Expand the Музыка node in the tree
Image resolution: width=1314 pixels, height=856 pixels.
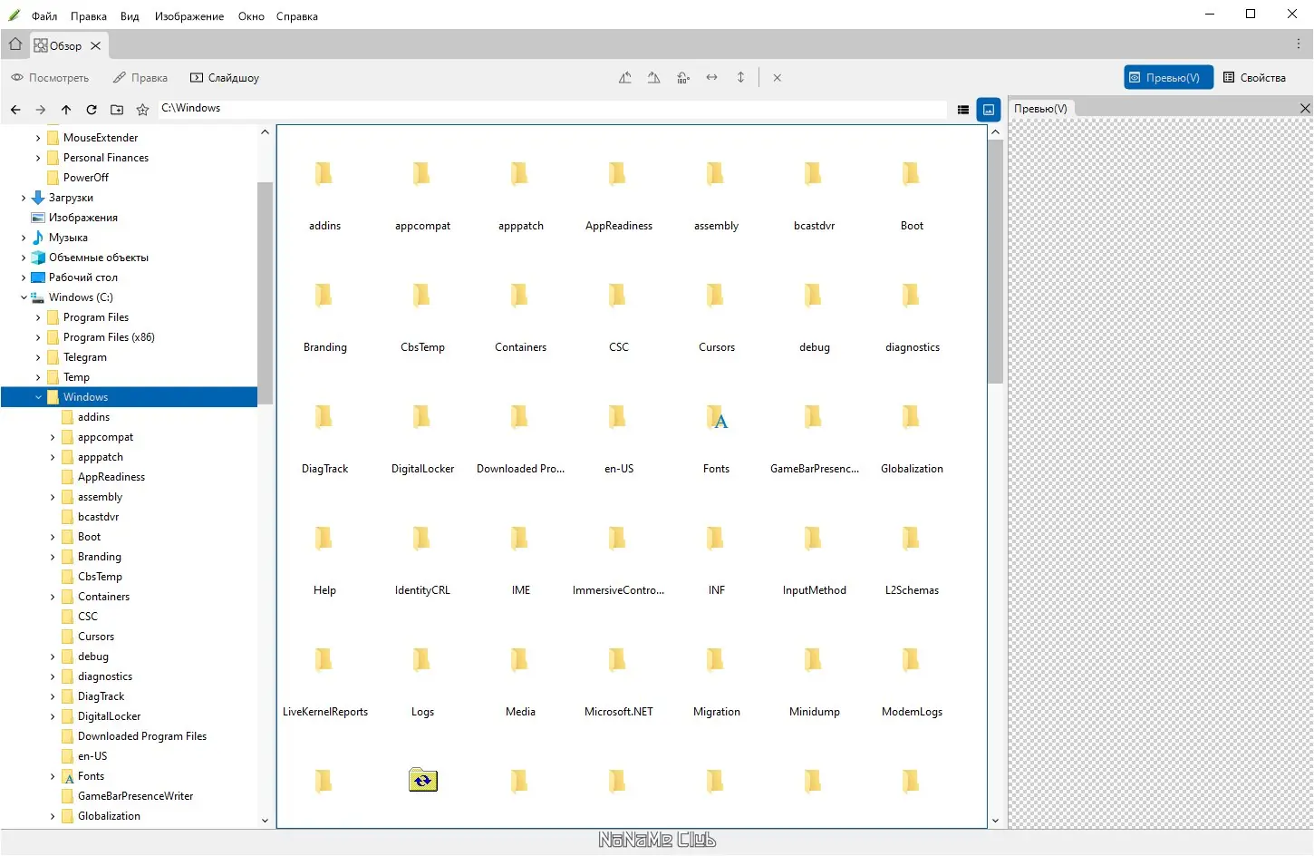[24, 238]
